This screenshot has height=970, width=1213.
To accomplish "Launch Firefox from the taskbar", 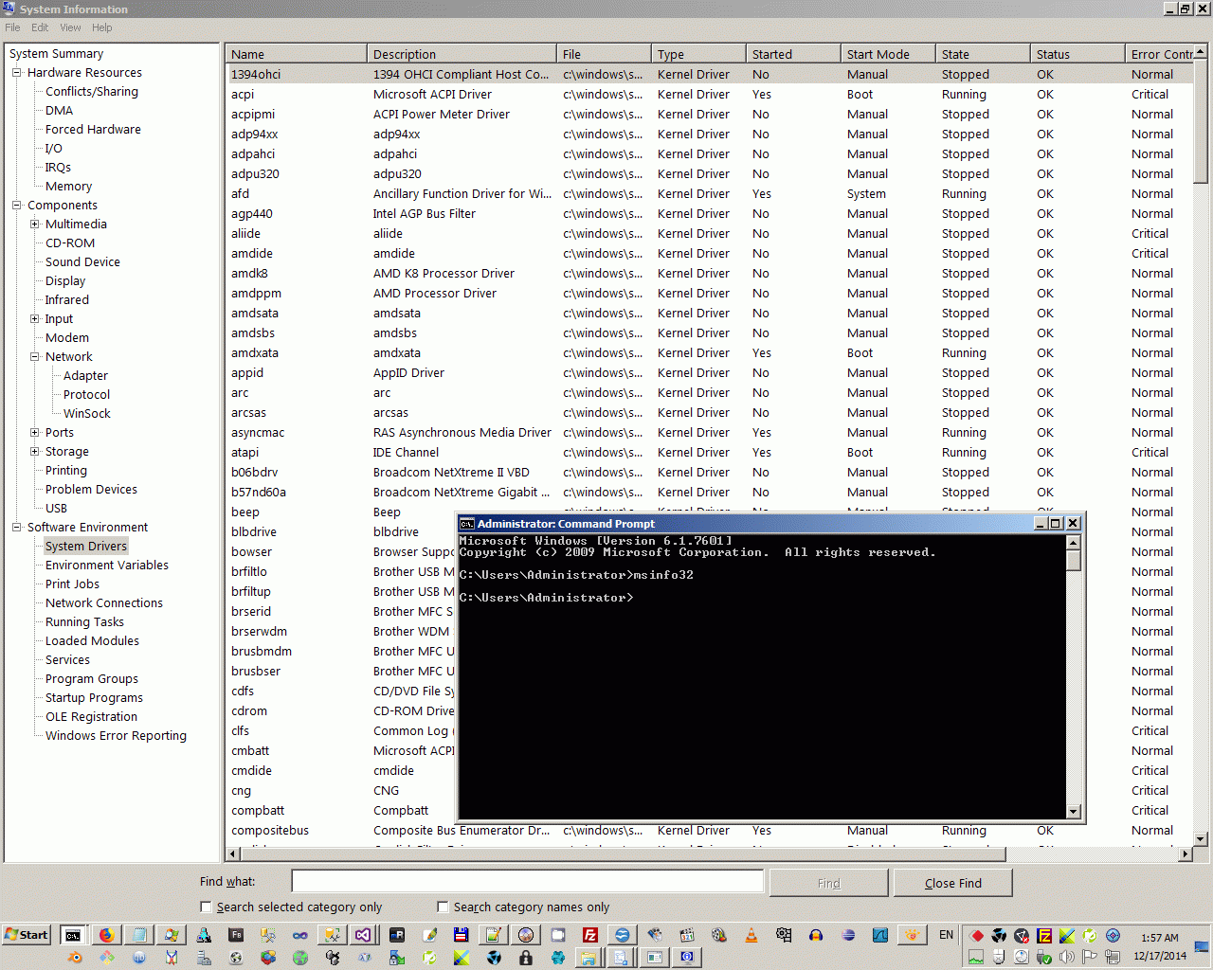I will 106,935.
